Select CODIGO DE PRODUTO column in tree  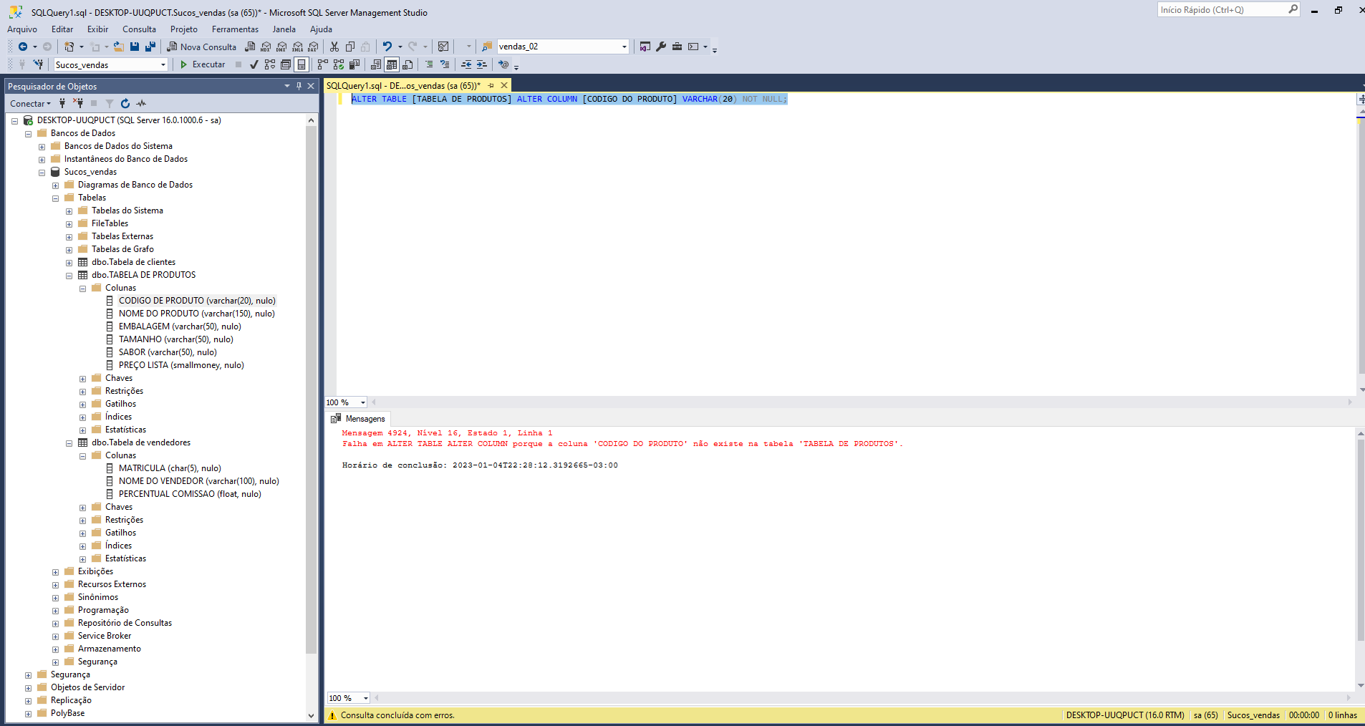coord(197,301)
